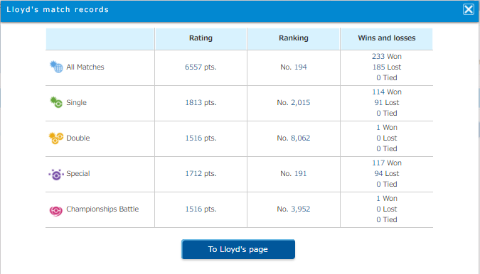Click the orange Double battle icon
Image resolution: width=480 pixels, height=274 pixels.
click(x=56, y=138)
